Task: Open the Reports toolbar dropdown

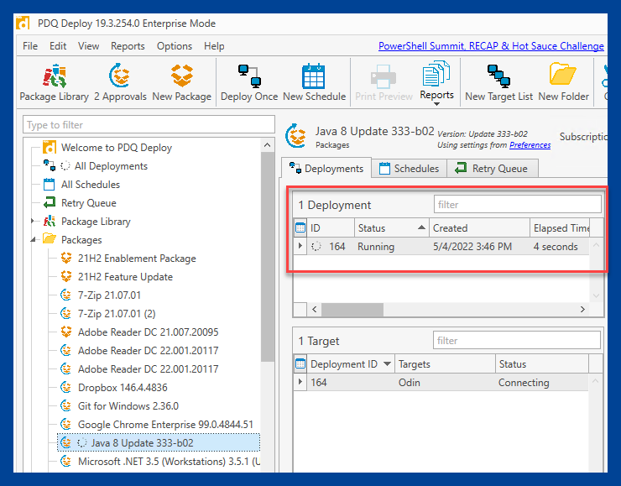Action: [436, 83]
